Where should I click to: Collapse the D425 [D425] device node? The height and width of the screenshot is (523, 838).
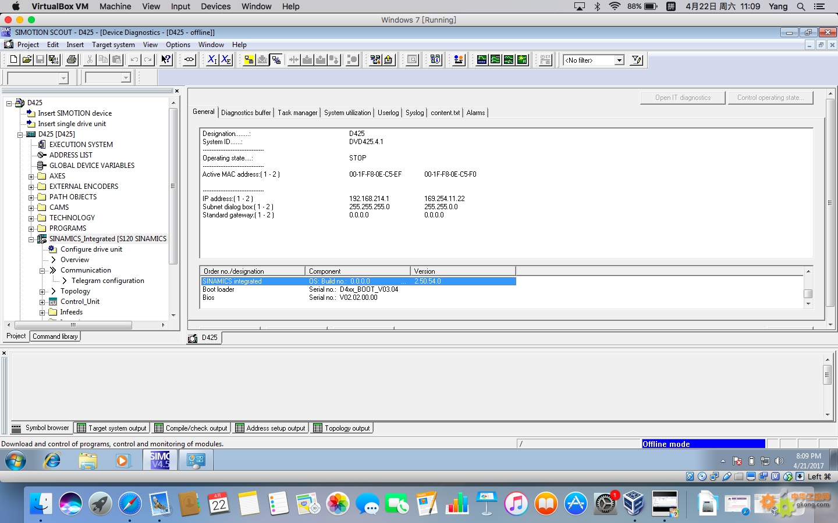coord(20,134)
